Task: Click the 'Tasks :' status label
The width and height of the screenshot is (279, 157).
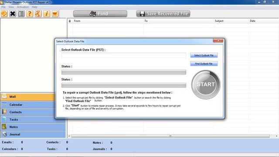Action: pos(52,149)
